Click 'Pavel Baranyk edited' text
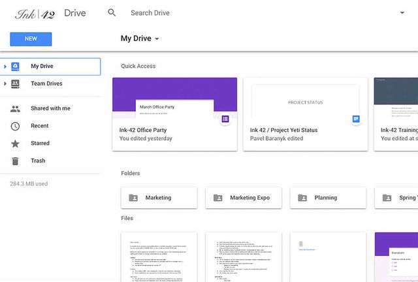 tap(276, 138)
